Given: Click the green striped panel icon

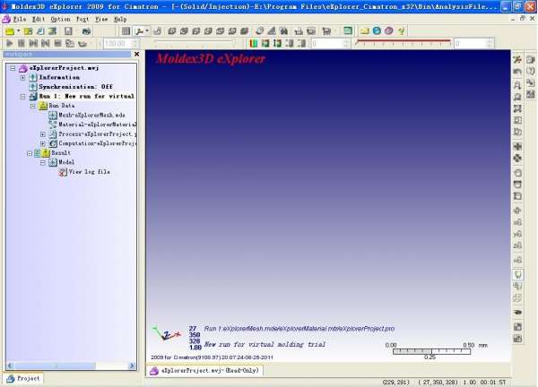Looking at the screenshot, I should (x=348, y=30).
